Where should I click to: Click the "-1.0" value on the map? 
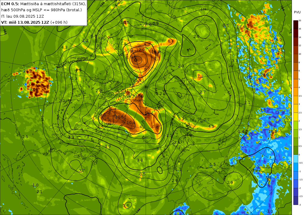click(35, 185)
